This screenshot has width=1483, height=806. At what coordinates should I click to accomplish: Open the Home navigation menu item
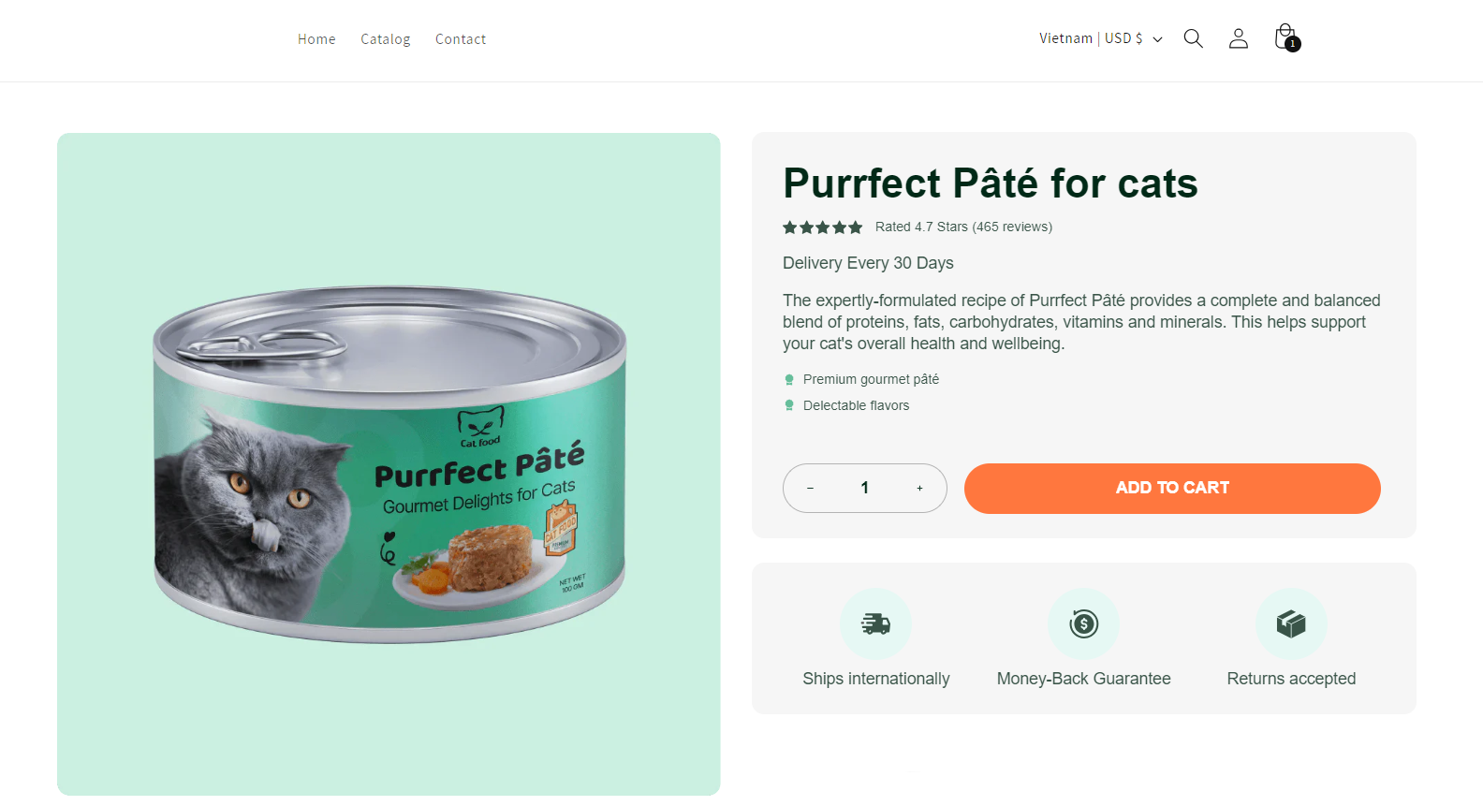pos(316,38)
